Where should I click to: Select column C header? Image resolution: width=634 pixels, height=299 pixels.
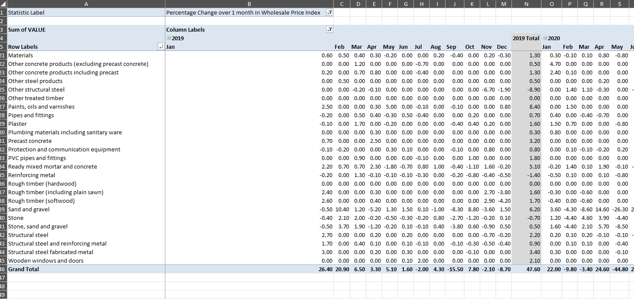[341, 3]
